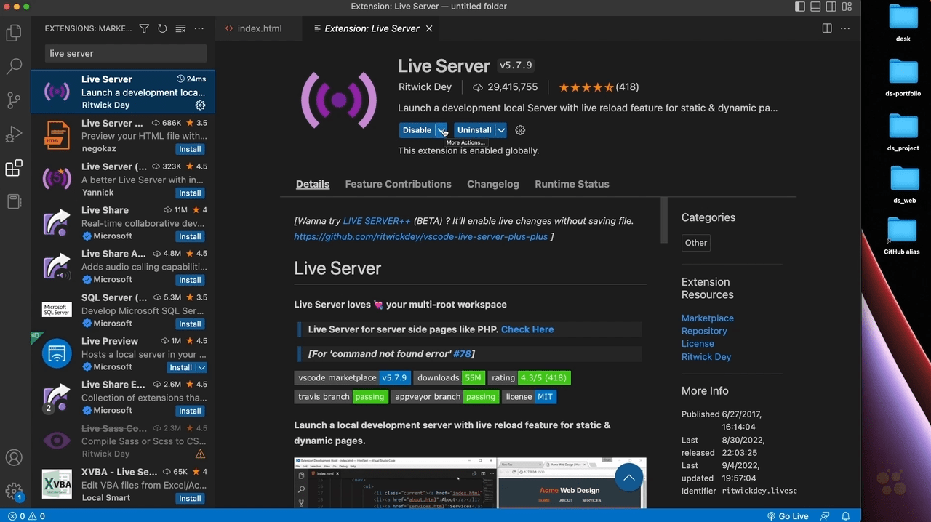This screenshot has height=522, width=931.
Task: Toggle the bottom panel layout button
Action: 815,7
